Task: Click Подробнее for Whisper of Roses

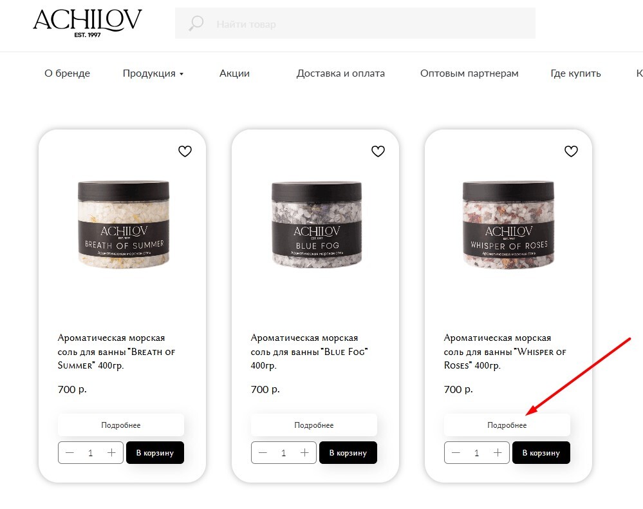Action: point(507,425)
